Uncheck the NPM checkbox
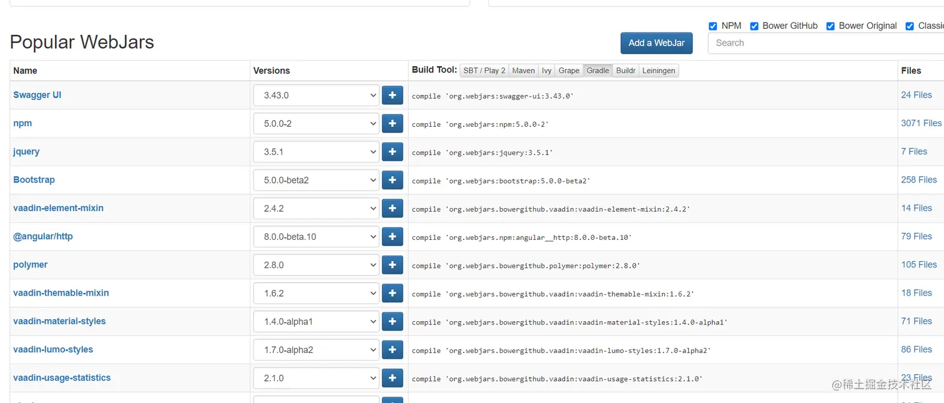944x403 pixels. tap(713, 26)
